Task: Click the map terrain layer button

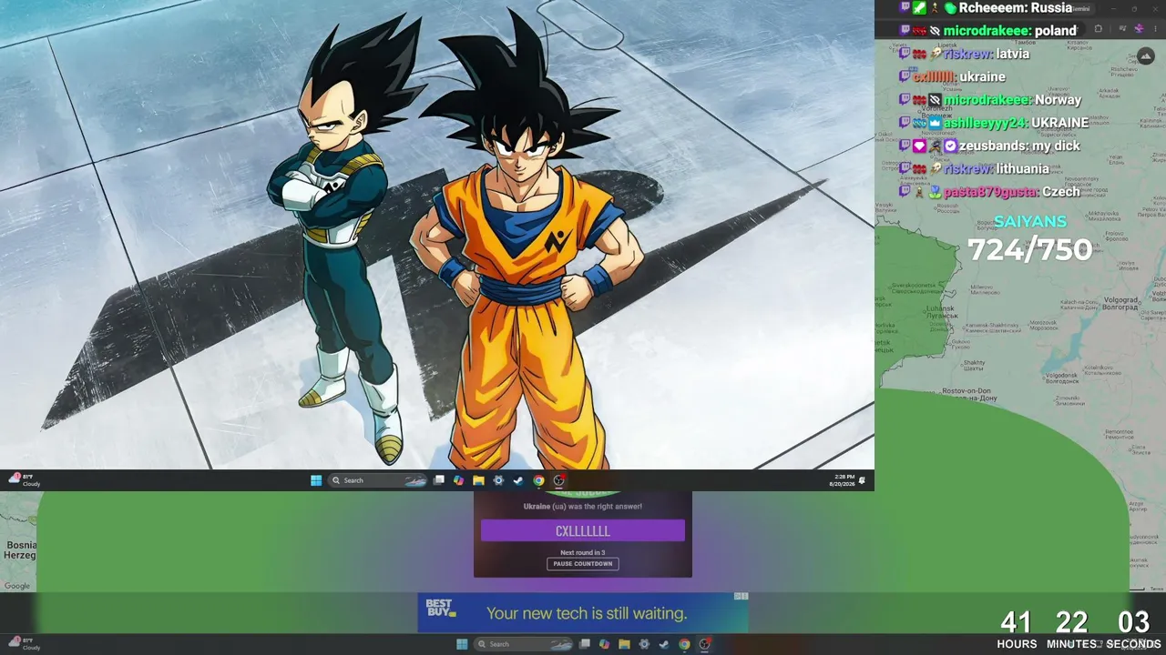Action: point(1146,56)
